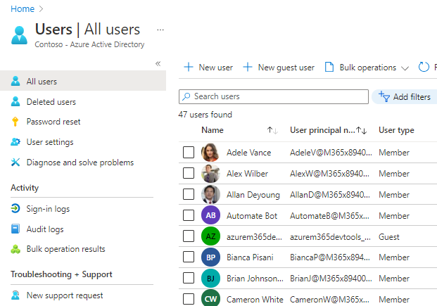Sort the list by Name column
Screen dimensions: 437x306
point(213,130)
